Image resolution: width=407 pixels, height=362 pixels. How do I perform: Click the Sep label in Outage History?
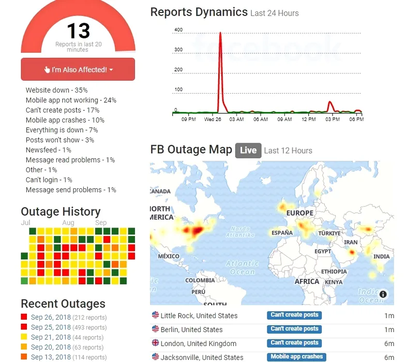[x=101, y=223]
